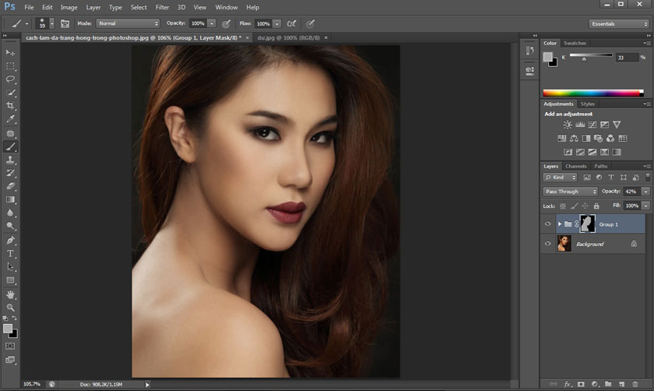The image size is (654, 391).
Task: Pick the Eyedropper tool
Action: 11,119
